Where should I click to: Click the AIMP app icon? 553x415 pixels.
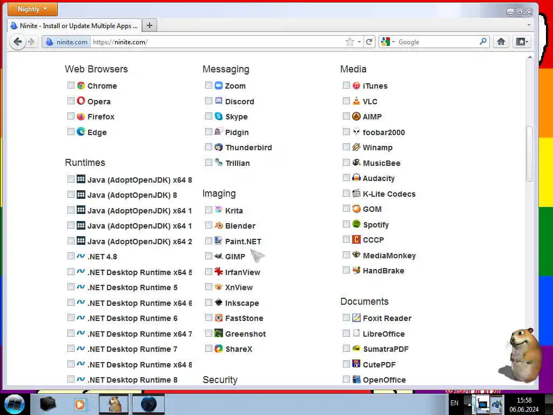point(356,117)
